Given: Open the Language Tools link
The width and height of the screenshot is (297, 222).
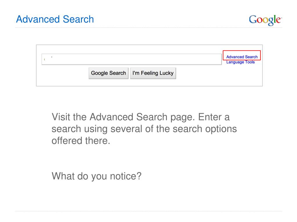Looking at the screenshot, I should pyautogui.click(x=240, y=62).
